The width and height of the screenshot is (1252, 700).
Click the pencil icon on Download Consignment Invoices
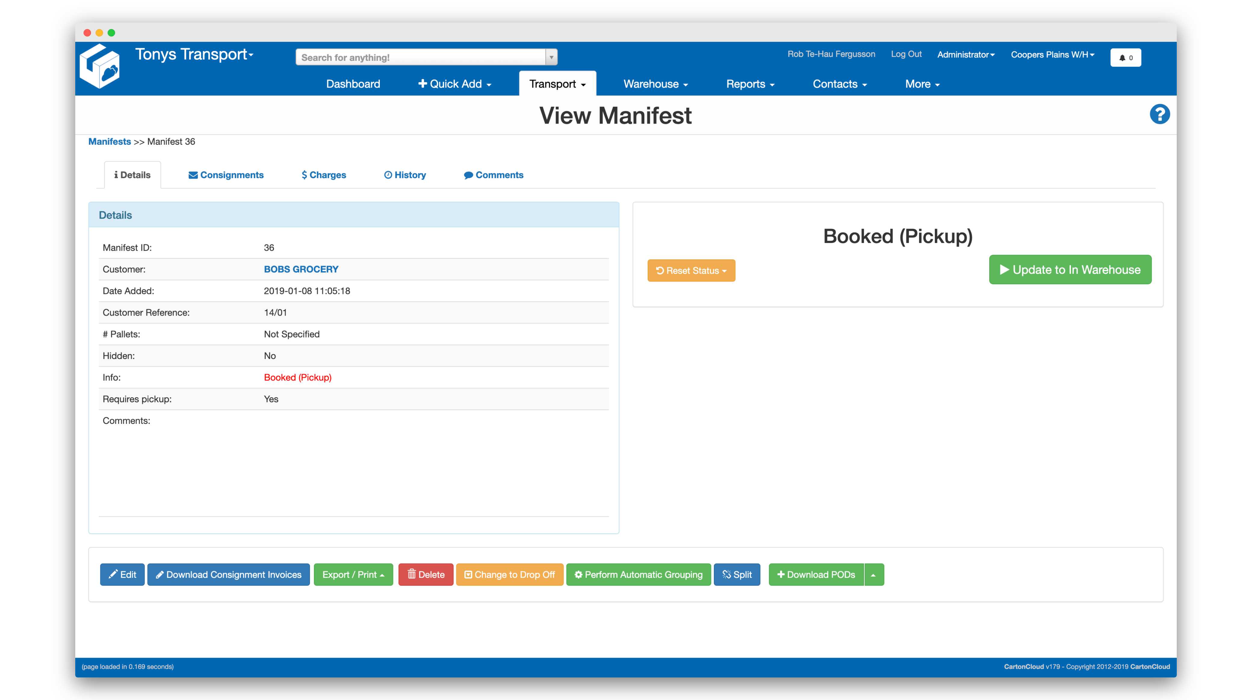[x=160, y=575]
